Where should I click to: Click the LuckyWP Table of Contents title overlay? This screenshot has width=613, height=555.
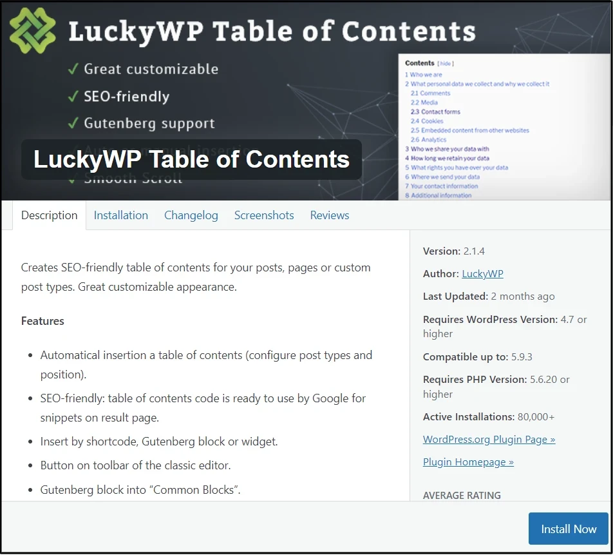(x=191, y=159)
